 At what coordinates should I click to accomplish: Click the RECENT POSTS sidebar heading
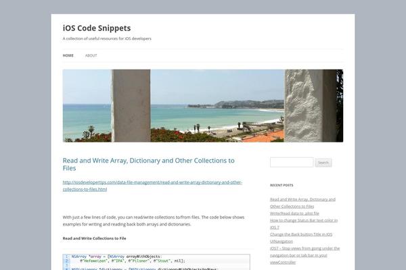(281, 185)
